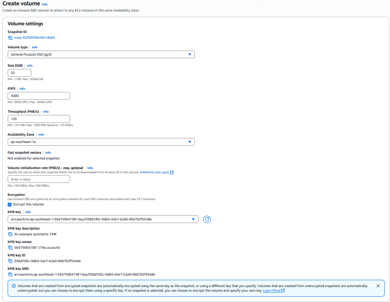Viewport: 390px width, 302px height.
Task: Open the Volume type dropdown
Action: pyautogui.click(x=101, y=54)
